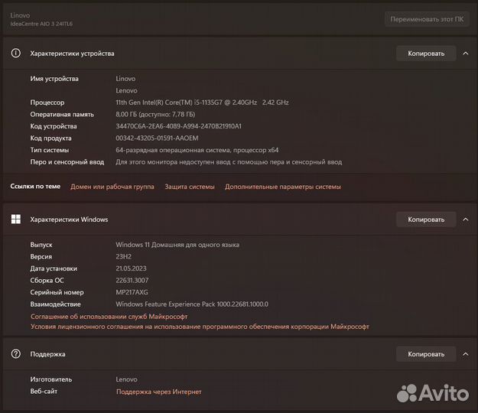This screenshot has height=413, width=478.
Task: Click the Серийный номер label
Action: tap(57, 292)
